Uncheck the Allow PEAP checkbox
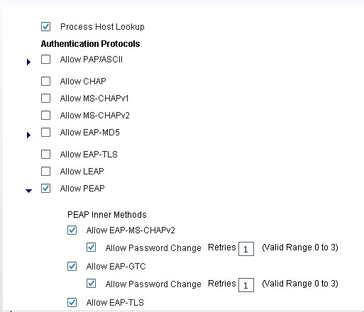364x312 pixels. [45, 189]
